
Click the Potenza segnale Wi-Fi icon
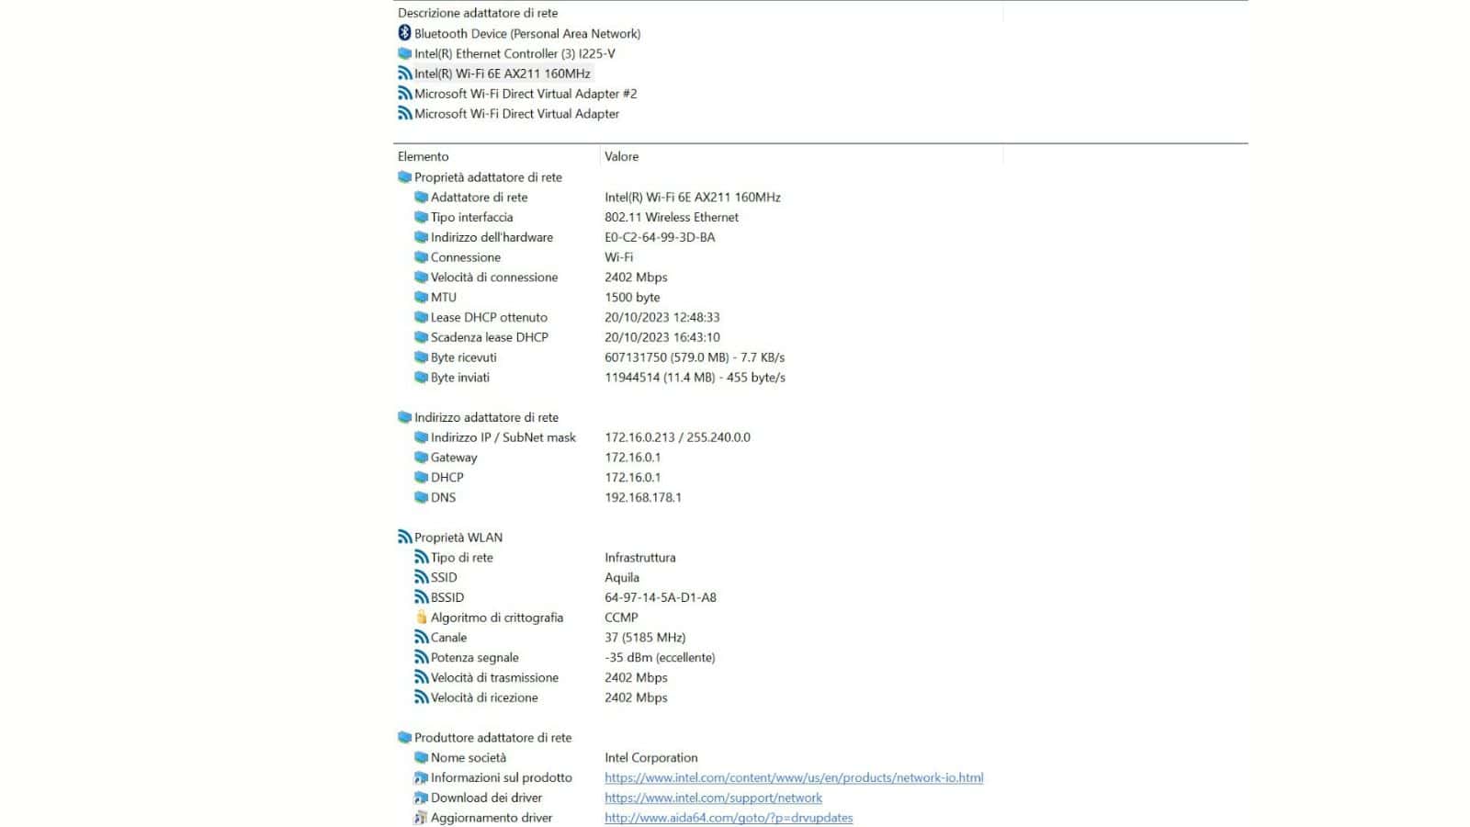pos(421,657)
